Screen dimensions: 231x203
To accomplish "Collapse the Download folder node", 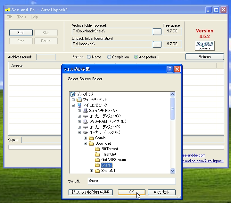I will point(85,143).
